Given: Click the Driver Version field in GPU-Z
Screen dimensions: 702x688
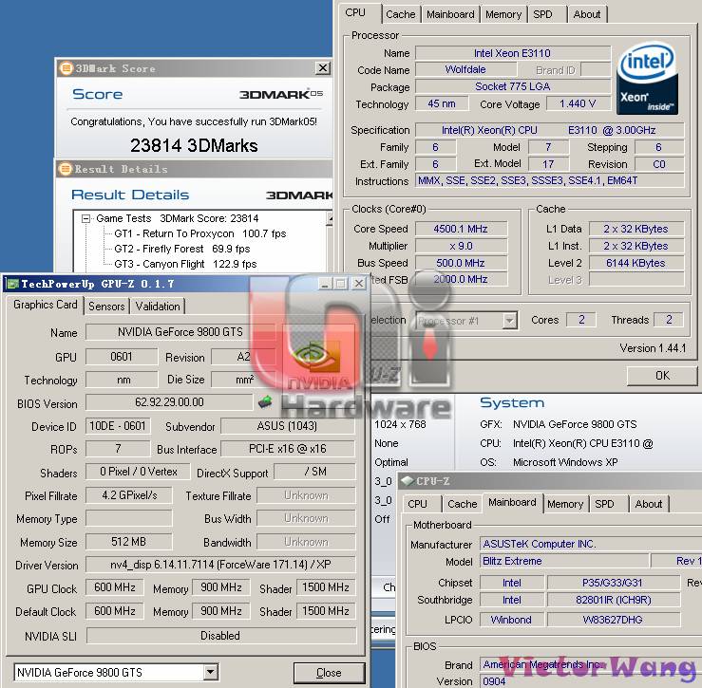Looking at the screenshot, I should pyautogui.click(x=220, y=565).
